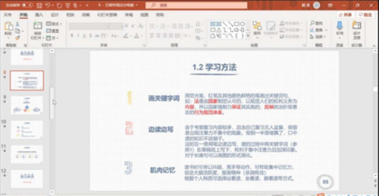Select the Format Painter brush icon
The image size is (379, 196).
tap(17, 38)
